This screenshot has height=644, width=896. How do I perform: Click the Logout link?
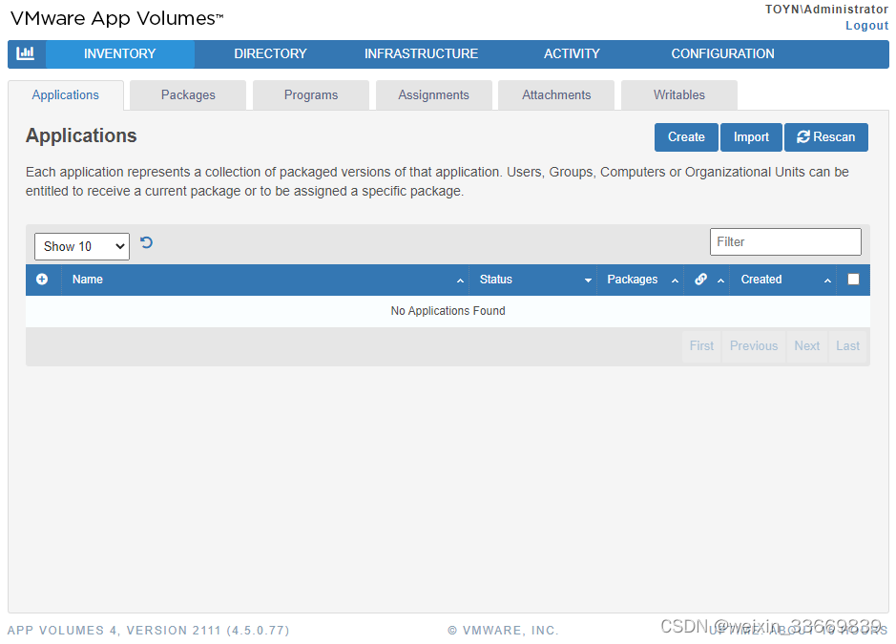coord(866,26)
